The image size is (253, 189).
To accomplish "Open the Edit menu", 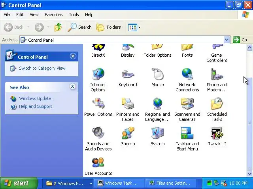I will [x=20, y=15].
